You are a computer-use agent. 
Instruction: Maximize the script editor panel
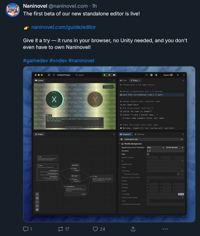click(183, 81)
